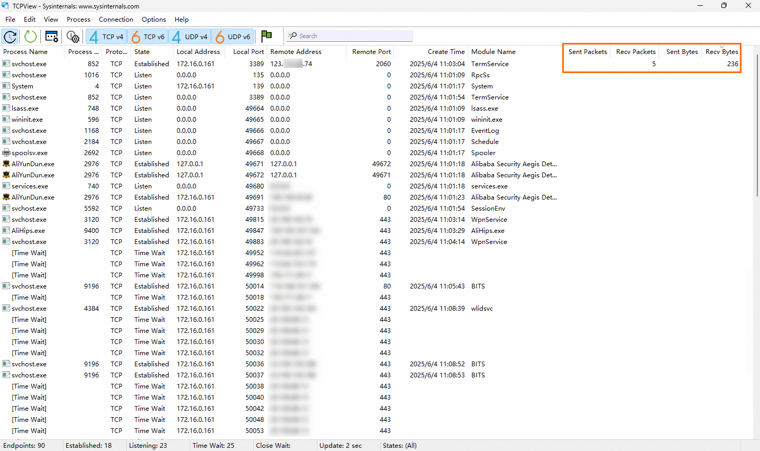760x451 pixels.
Task: Select the wlidsvc module cell
Action: coord(482,309)
